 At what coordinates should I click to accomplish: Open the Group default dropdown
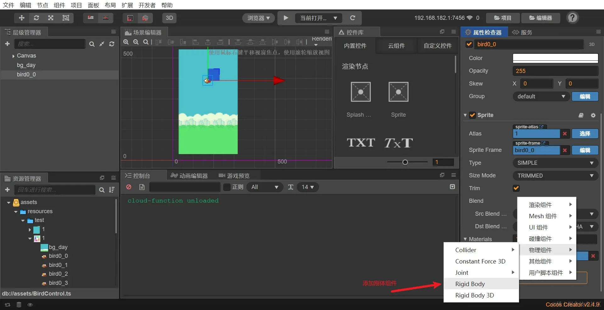(541, 97)
